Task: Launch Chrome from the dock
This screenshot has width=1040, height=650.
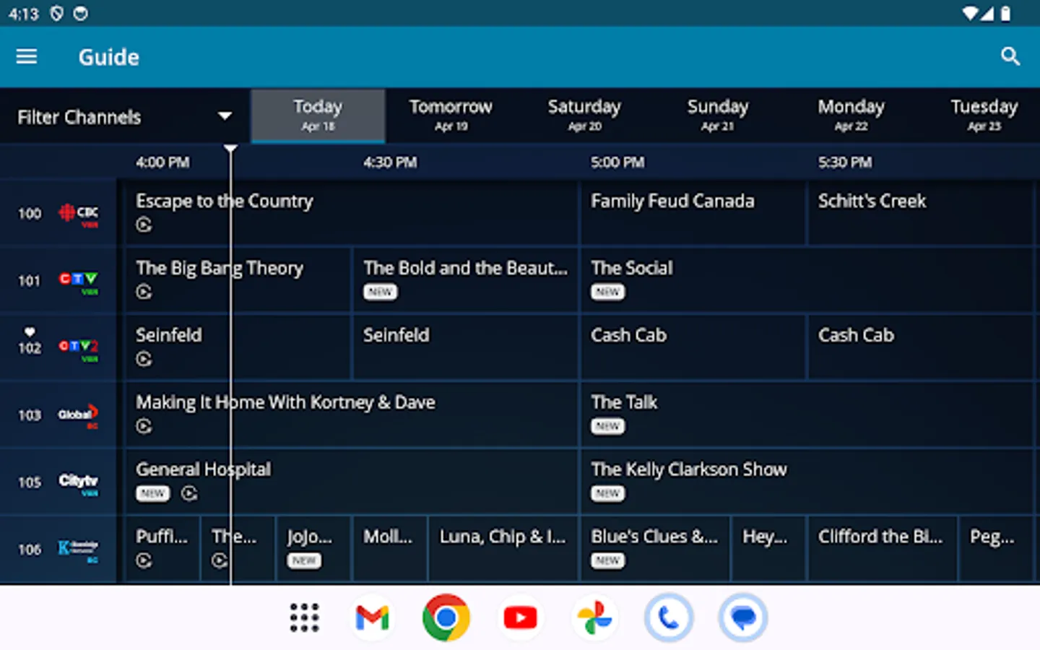Action: 446,617
